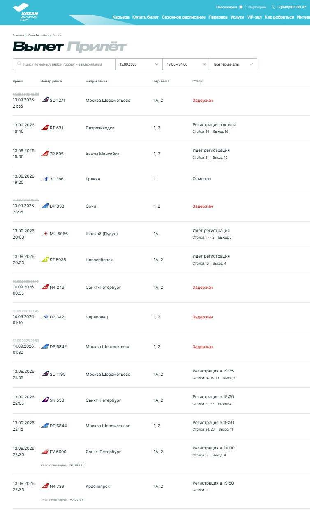Click the airline icon beside flight 3F 386

(45, 179)
